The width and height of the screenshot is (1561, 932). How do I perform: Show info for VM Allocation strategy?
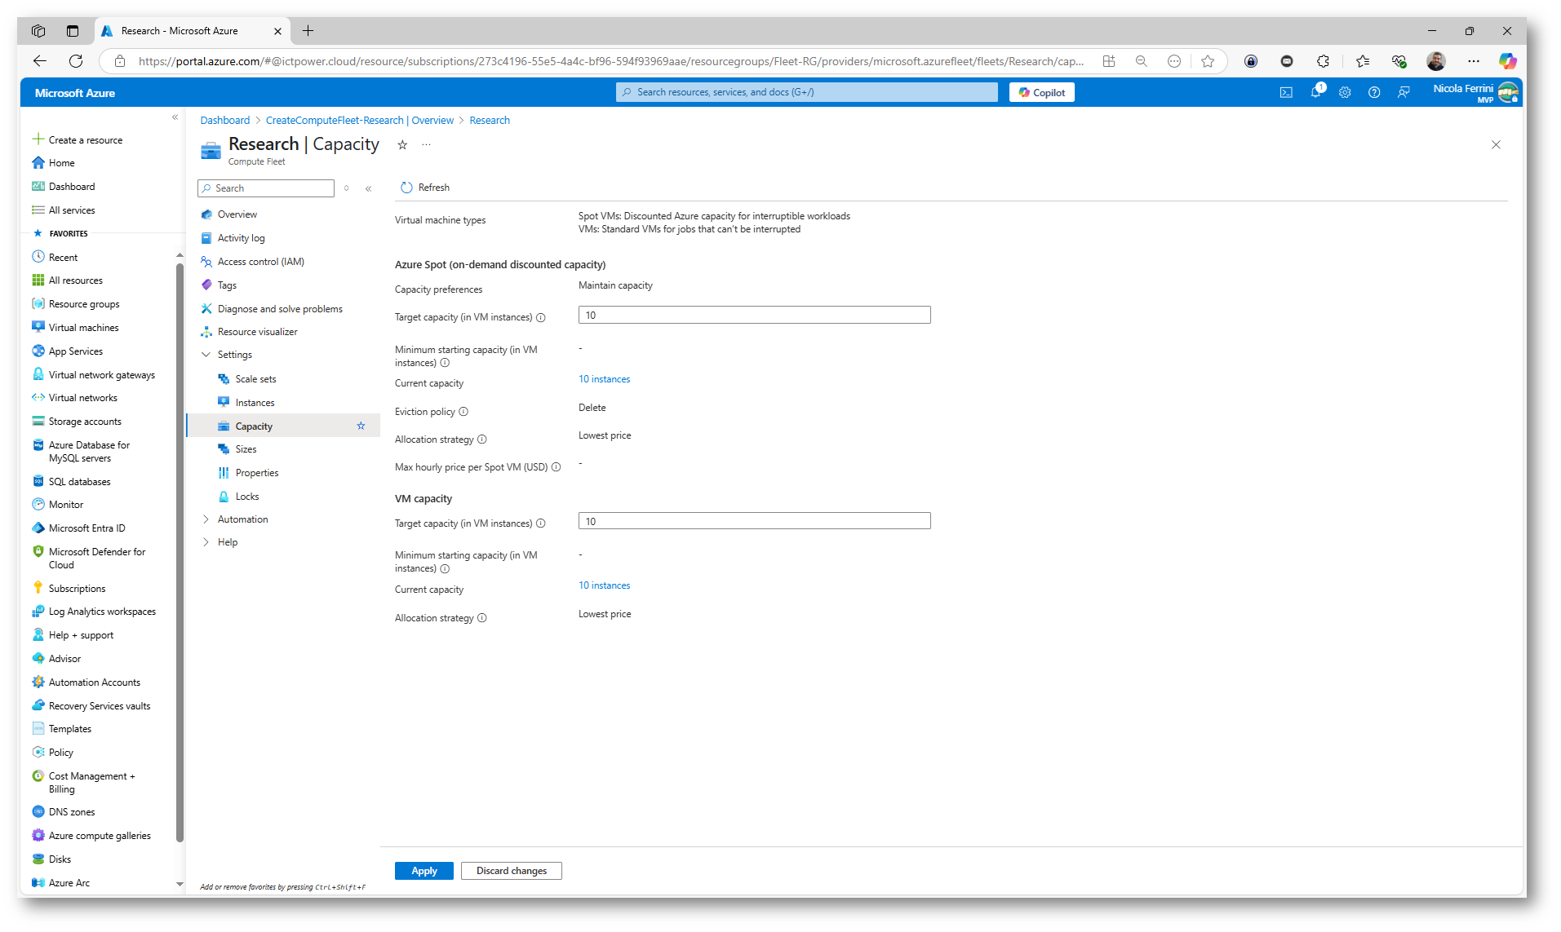pyautogui.click(x=482, y=618)
